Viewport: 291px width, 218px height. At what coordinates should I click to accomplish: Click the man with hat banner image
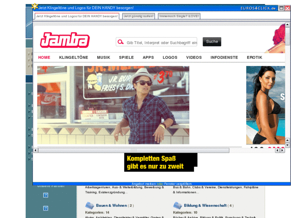[x=113, y=105]
